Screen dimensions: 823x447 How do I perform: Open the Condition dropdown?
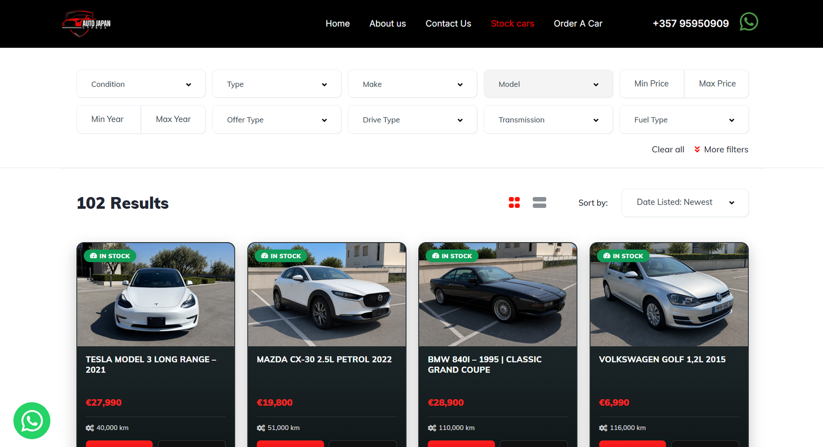pos(141,84)
